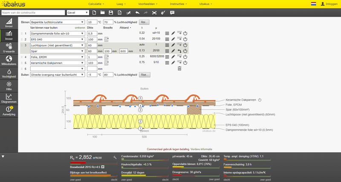Open the Calculatie menu
This screenshot has width=341, height=182.
tap(96, 3)
